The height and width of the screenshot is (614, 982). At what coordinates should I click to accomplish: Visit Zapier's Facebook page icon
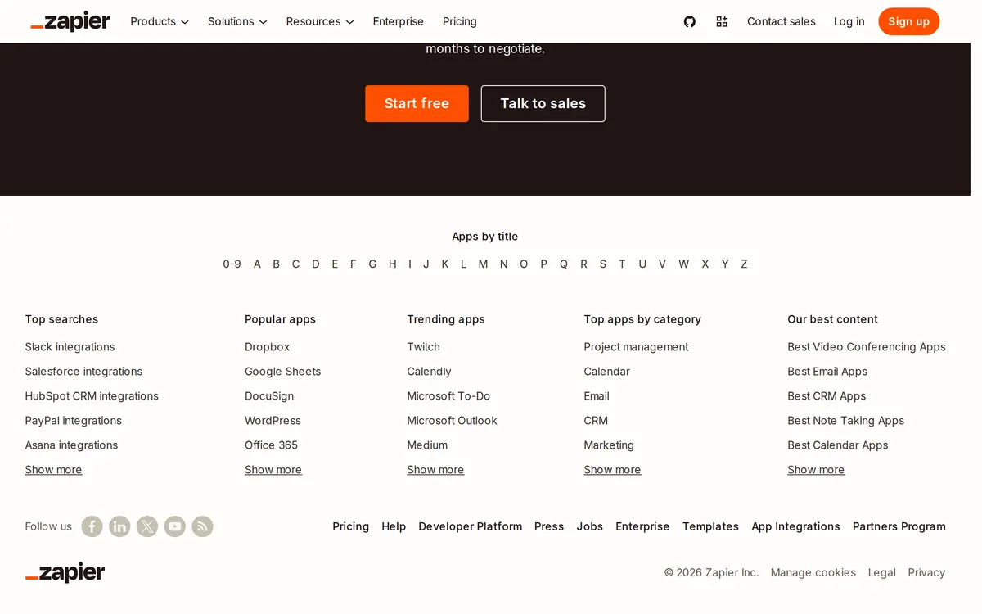92,526
